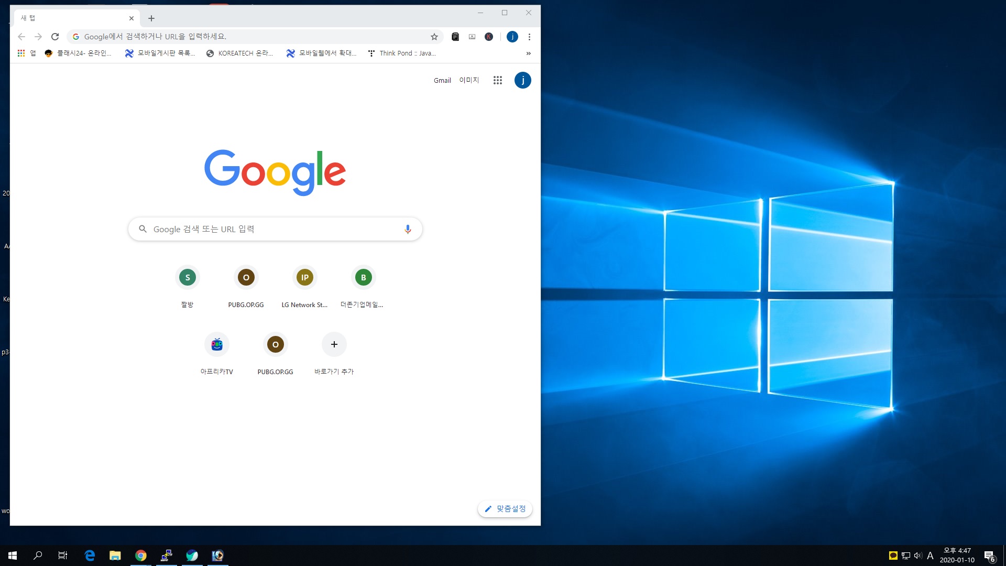Open the 짤방 shortcut tile
Viewport: 1006px width, 566px height.
[188, 278]
